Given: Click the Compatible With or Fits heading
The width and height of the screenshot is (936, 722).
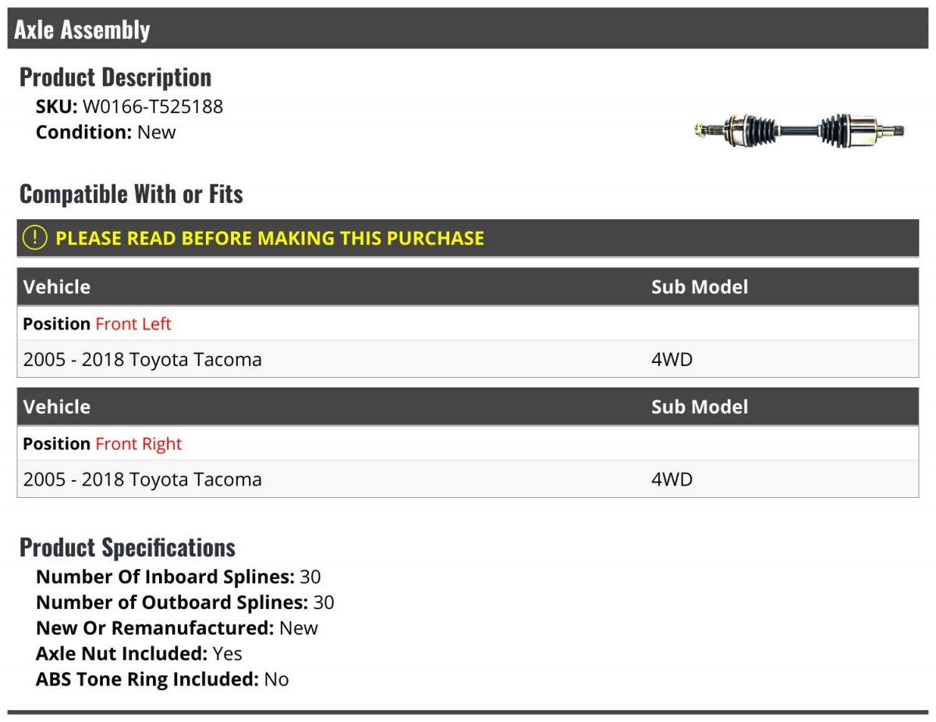Looking at the screenshot, I should [131, 194].
